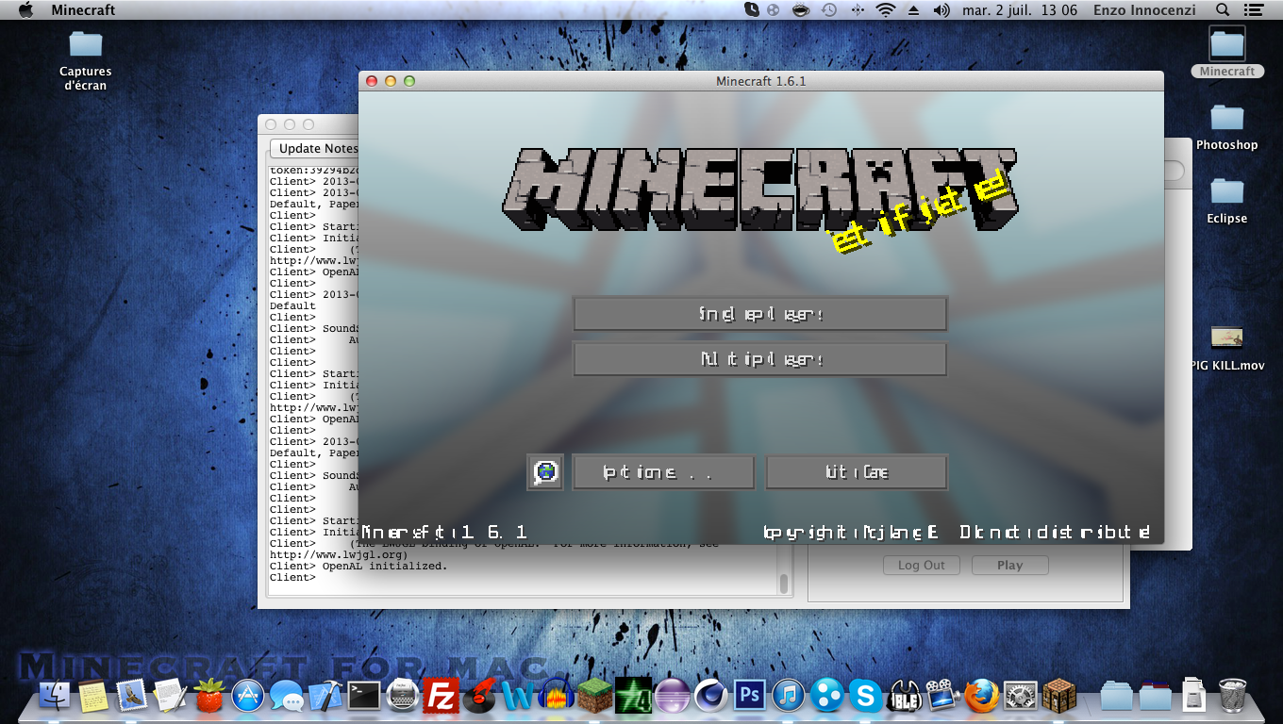Select the Captures d'écran desktop folder

[x=85, y=60]
